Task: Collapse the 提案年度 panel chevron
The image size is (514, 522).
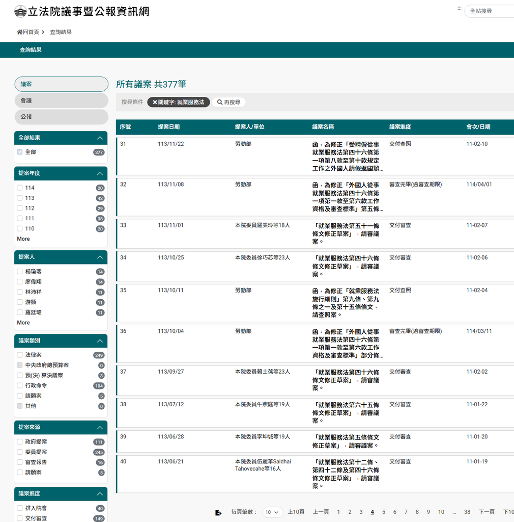Action: pos(100,173)
